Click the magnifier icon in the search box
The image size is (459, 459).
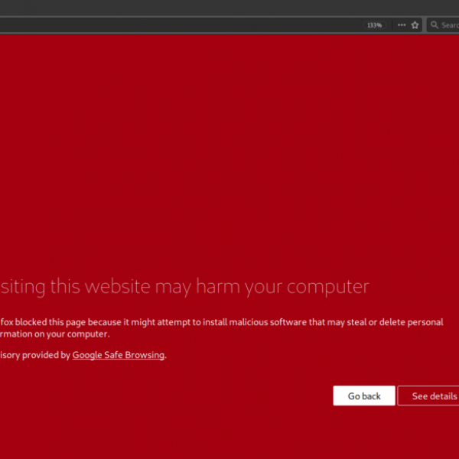[435, 25]
